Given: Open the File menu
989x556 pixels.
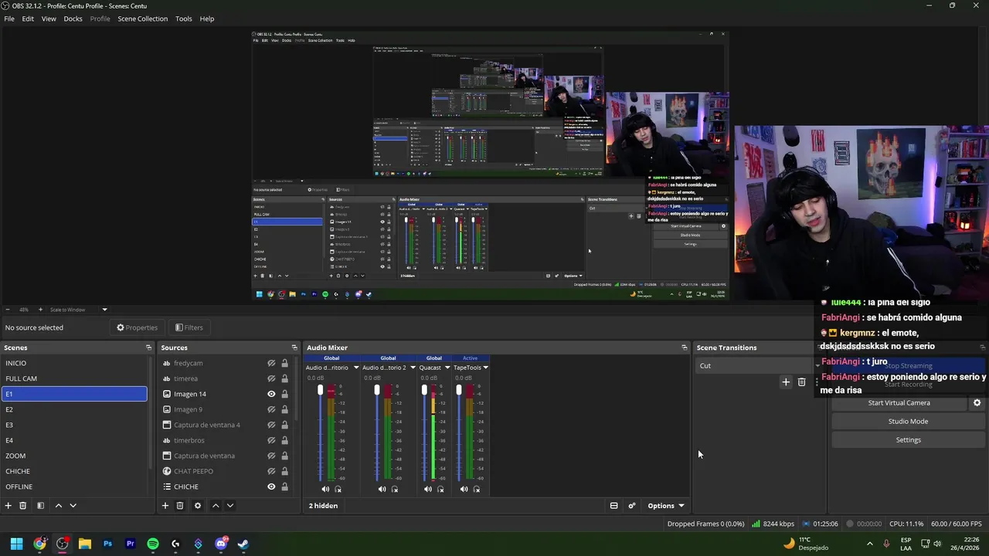Looking at the screenshot, I should 9,19.
